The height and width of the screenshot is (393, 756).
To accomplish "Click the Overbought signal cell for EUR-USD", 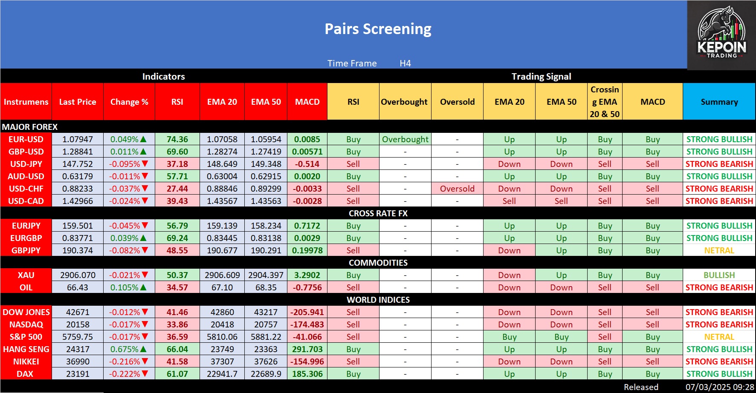I will click(405, 139).
